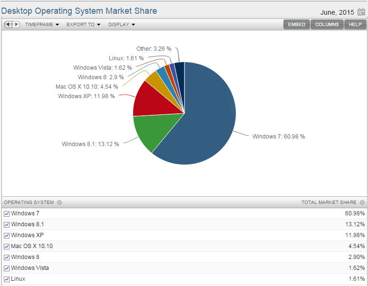The width and height of the screenshot is (368, 286).
Task: Expand the Display dropdown menu
Action: pyautogui.click(x=122, y=25)
